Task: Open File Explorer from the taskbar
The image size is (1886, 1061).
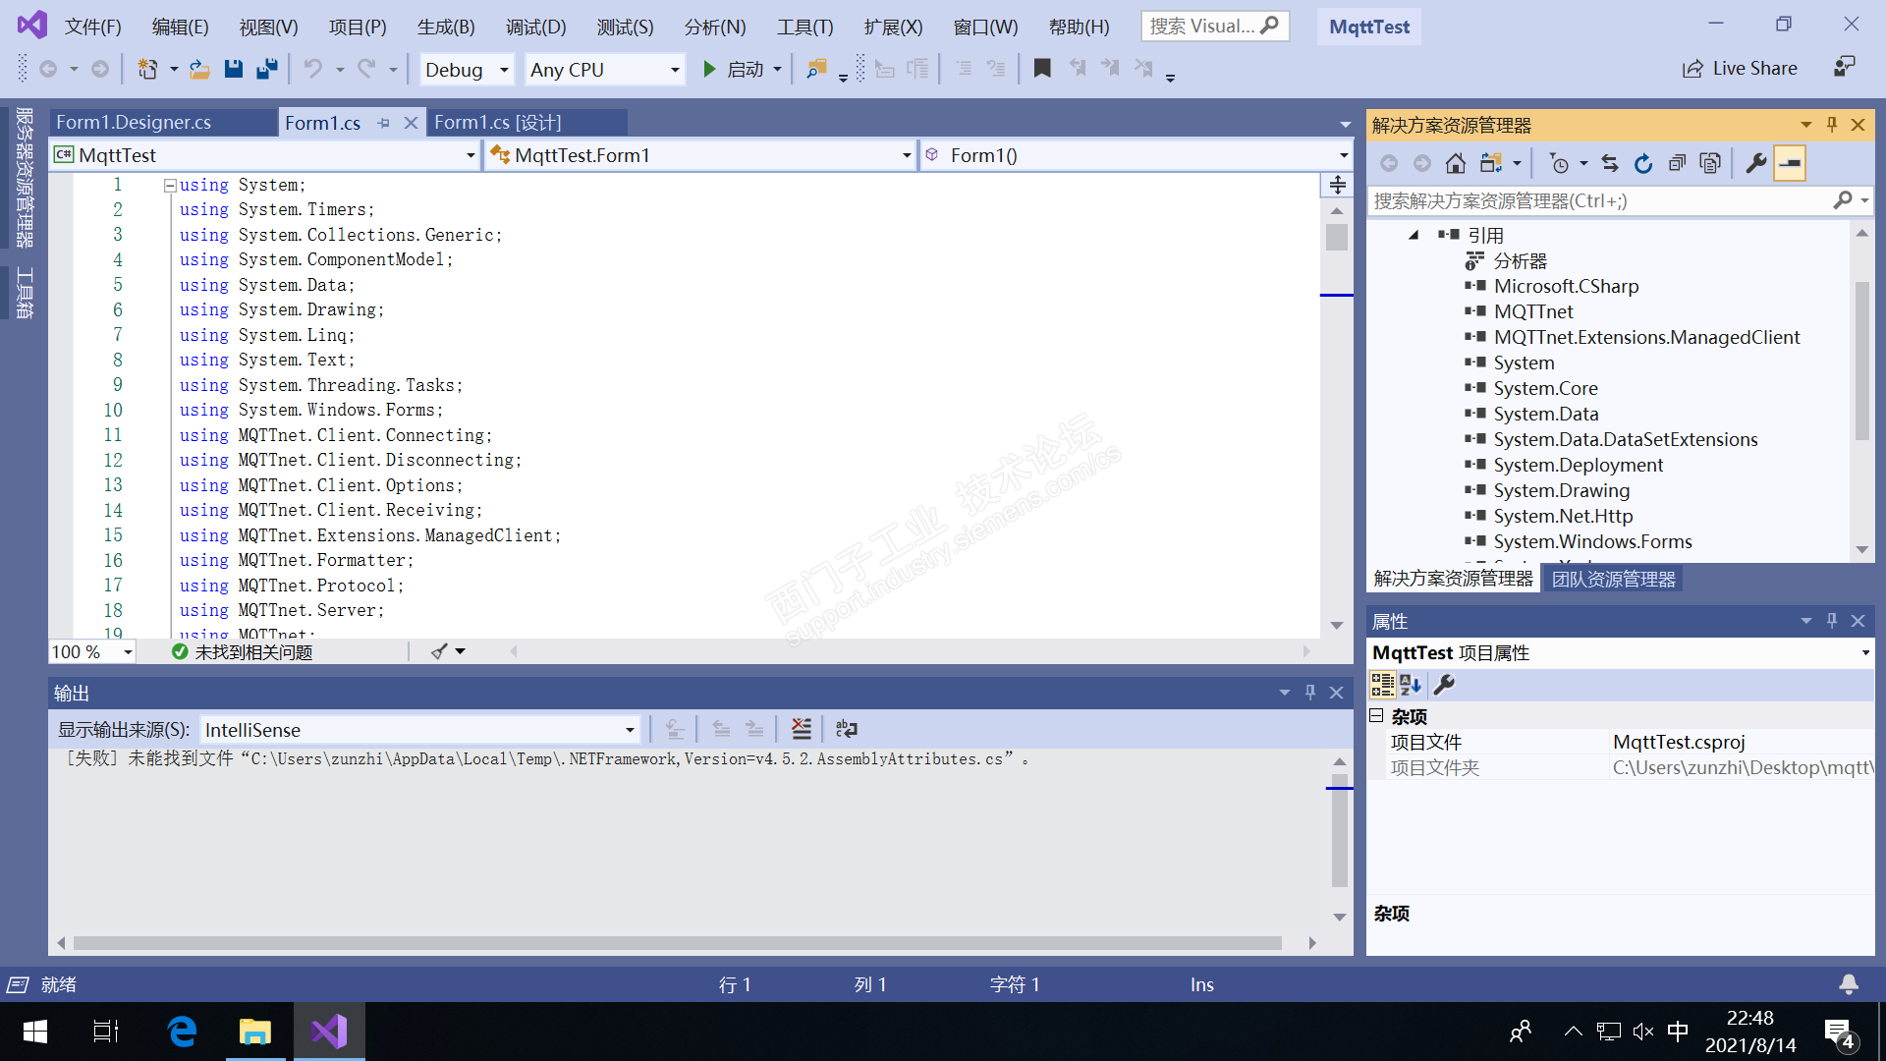Action: [x=255, y=1032]
